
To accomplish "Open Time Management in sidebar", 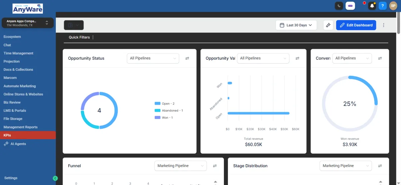I will coord(18,53).
